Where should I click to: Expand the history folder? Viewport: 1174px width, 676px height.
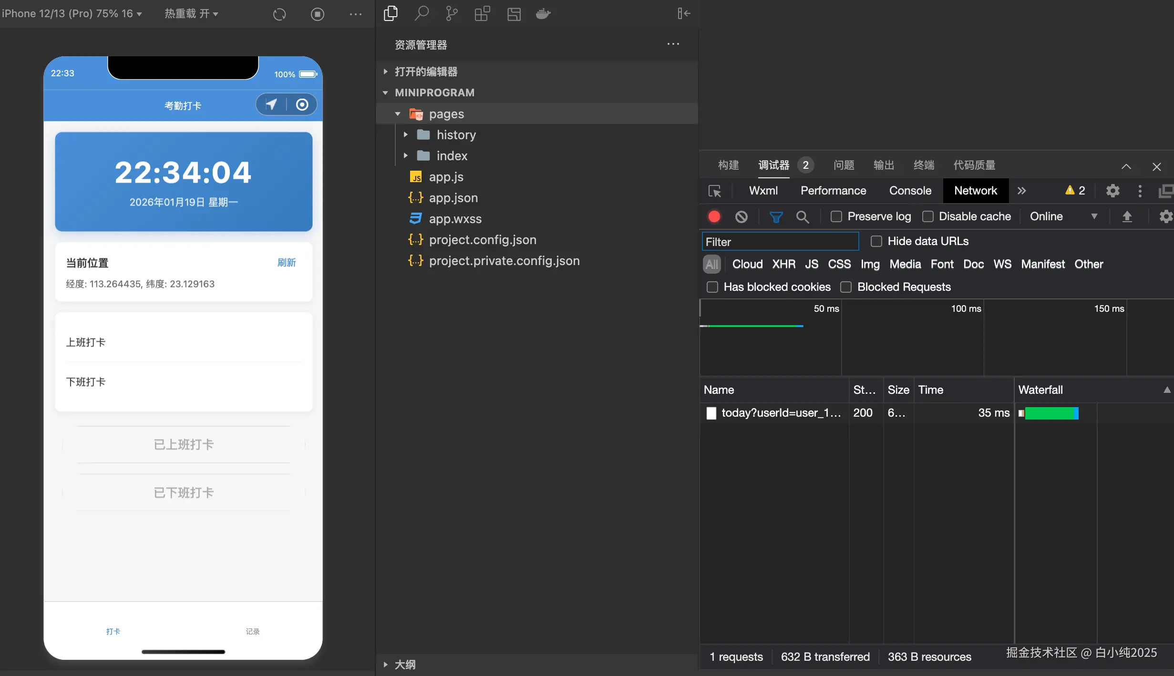[x=455, y=135]
